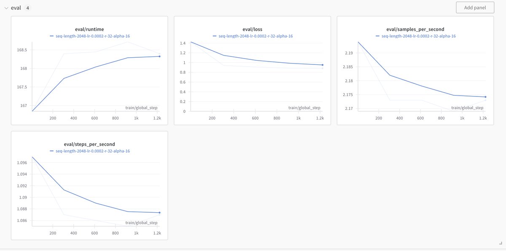
Task: Click the eval section name label
Action: (x=16, y=8)
